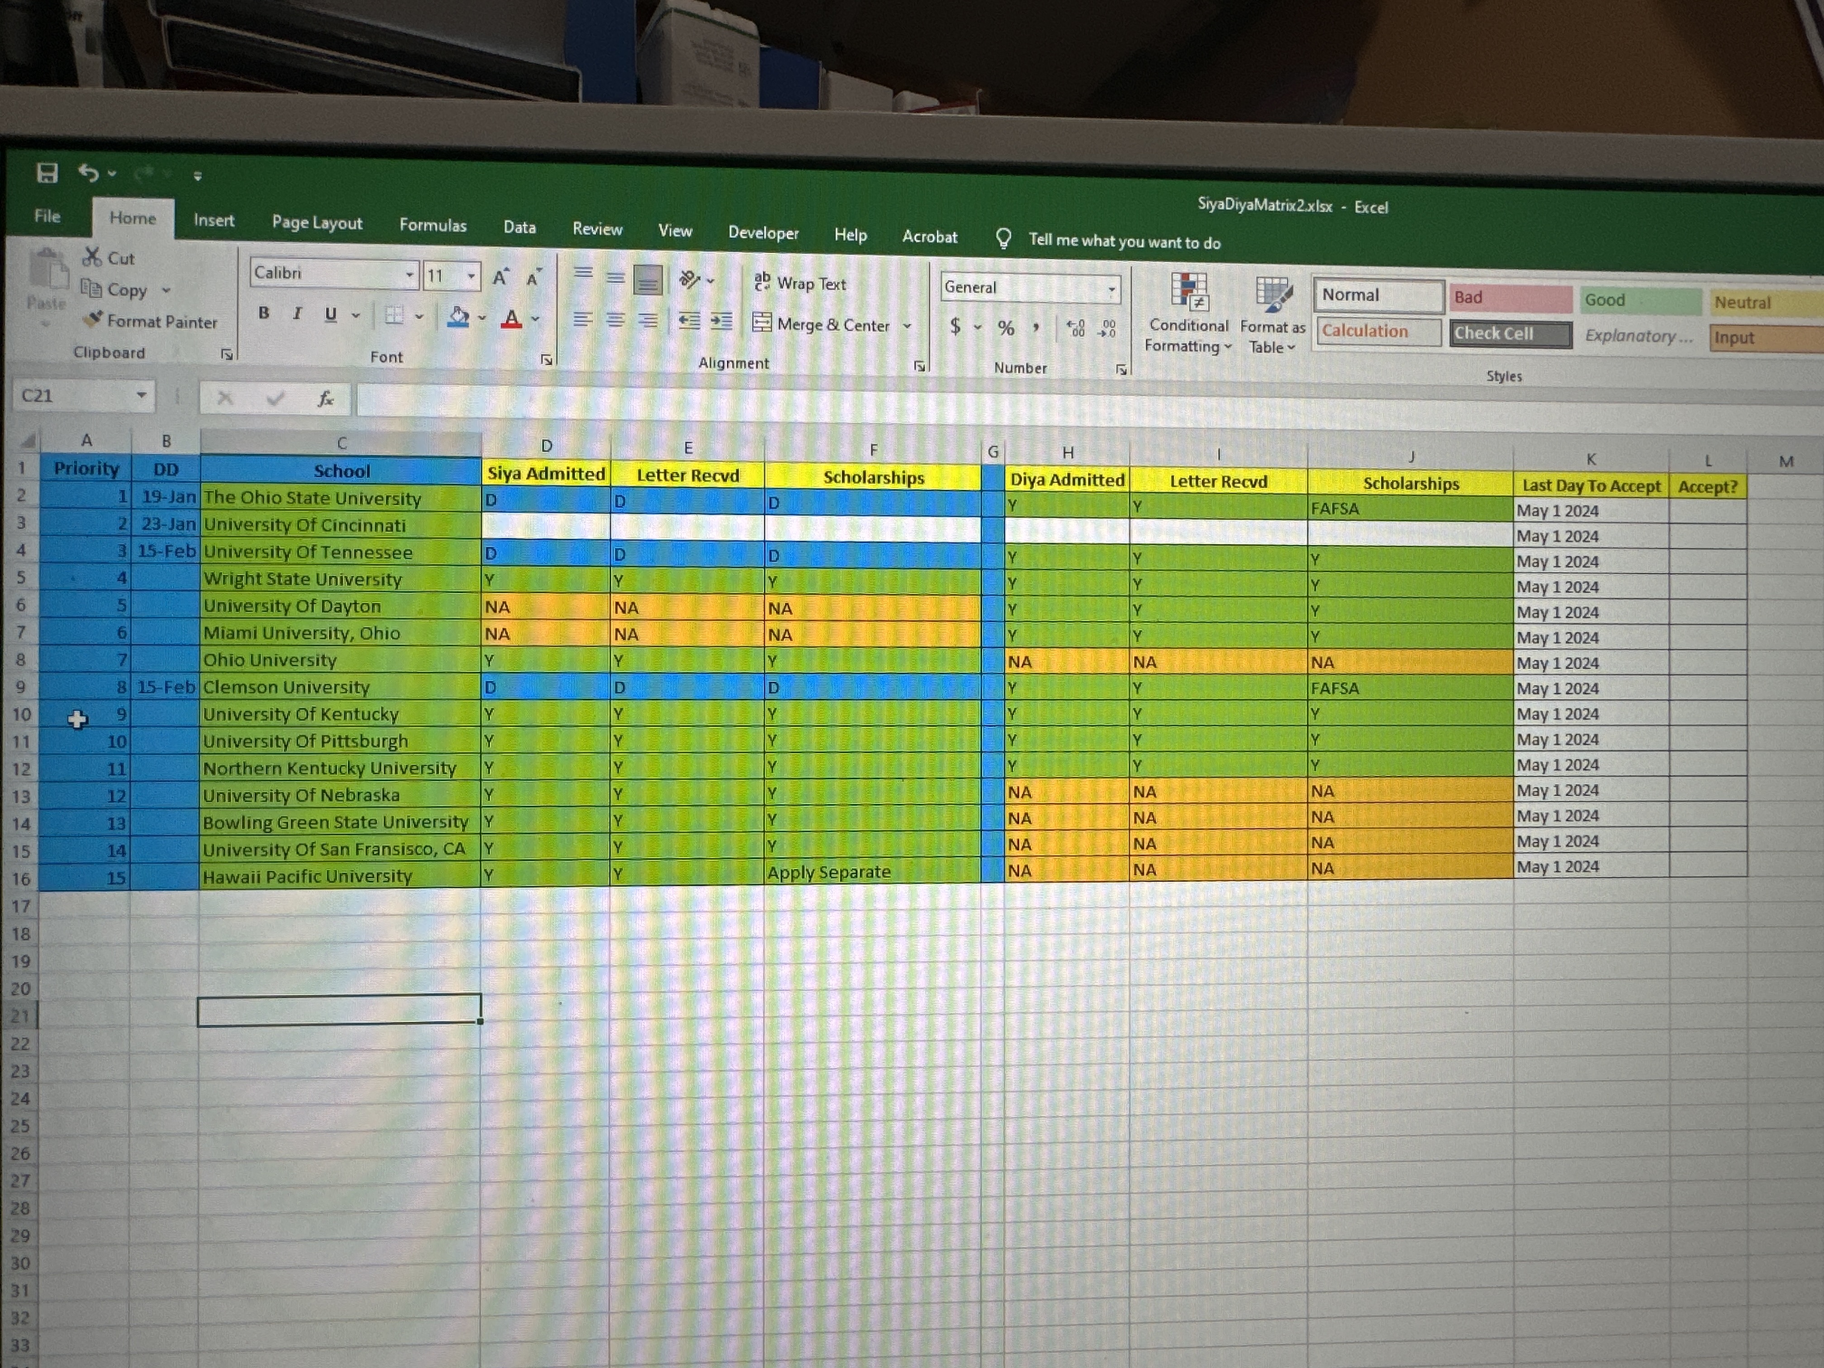Click the Percent Style icon
Image resolution: width=1824 pixels, height=1368 pixels.
point(1006,328)
